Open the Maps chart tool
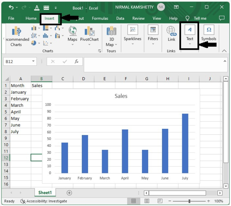 [73, 32]
